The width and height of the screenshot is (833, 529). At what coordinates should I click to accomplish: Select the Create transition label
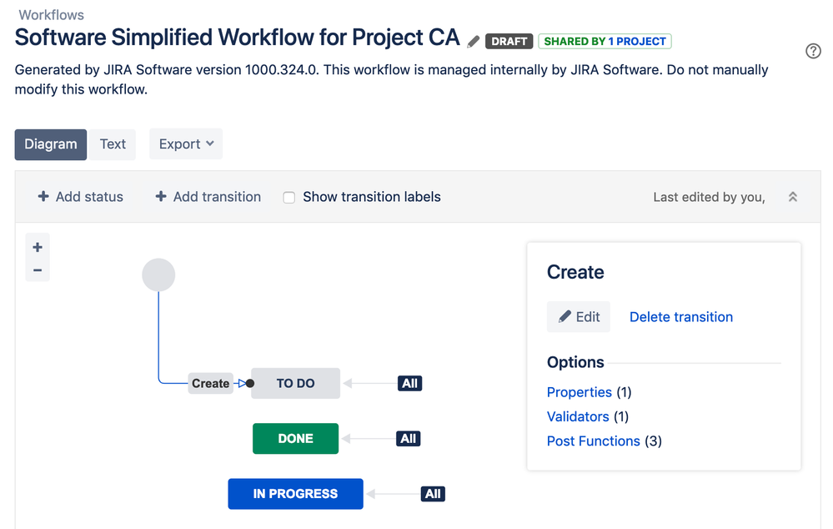point(210,384)
